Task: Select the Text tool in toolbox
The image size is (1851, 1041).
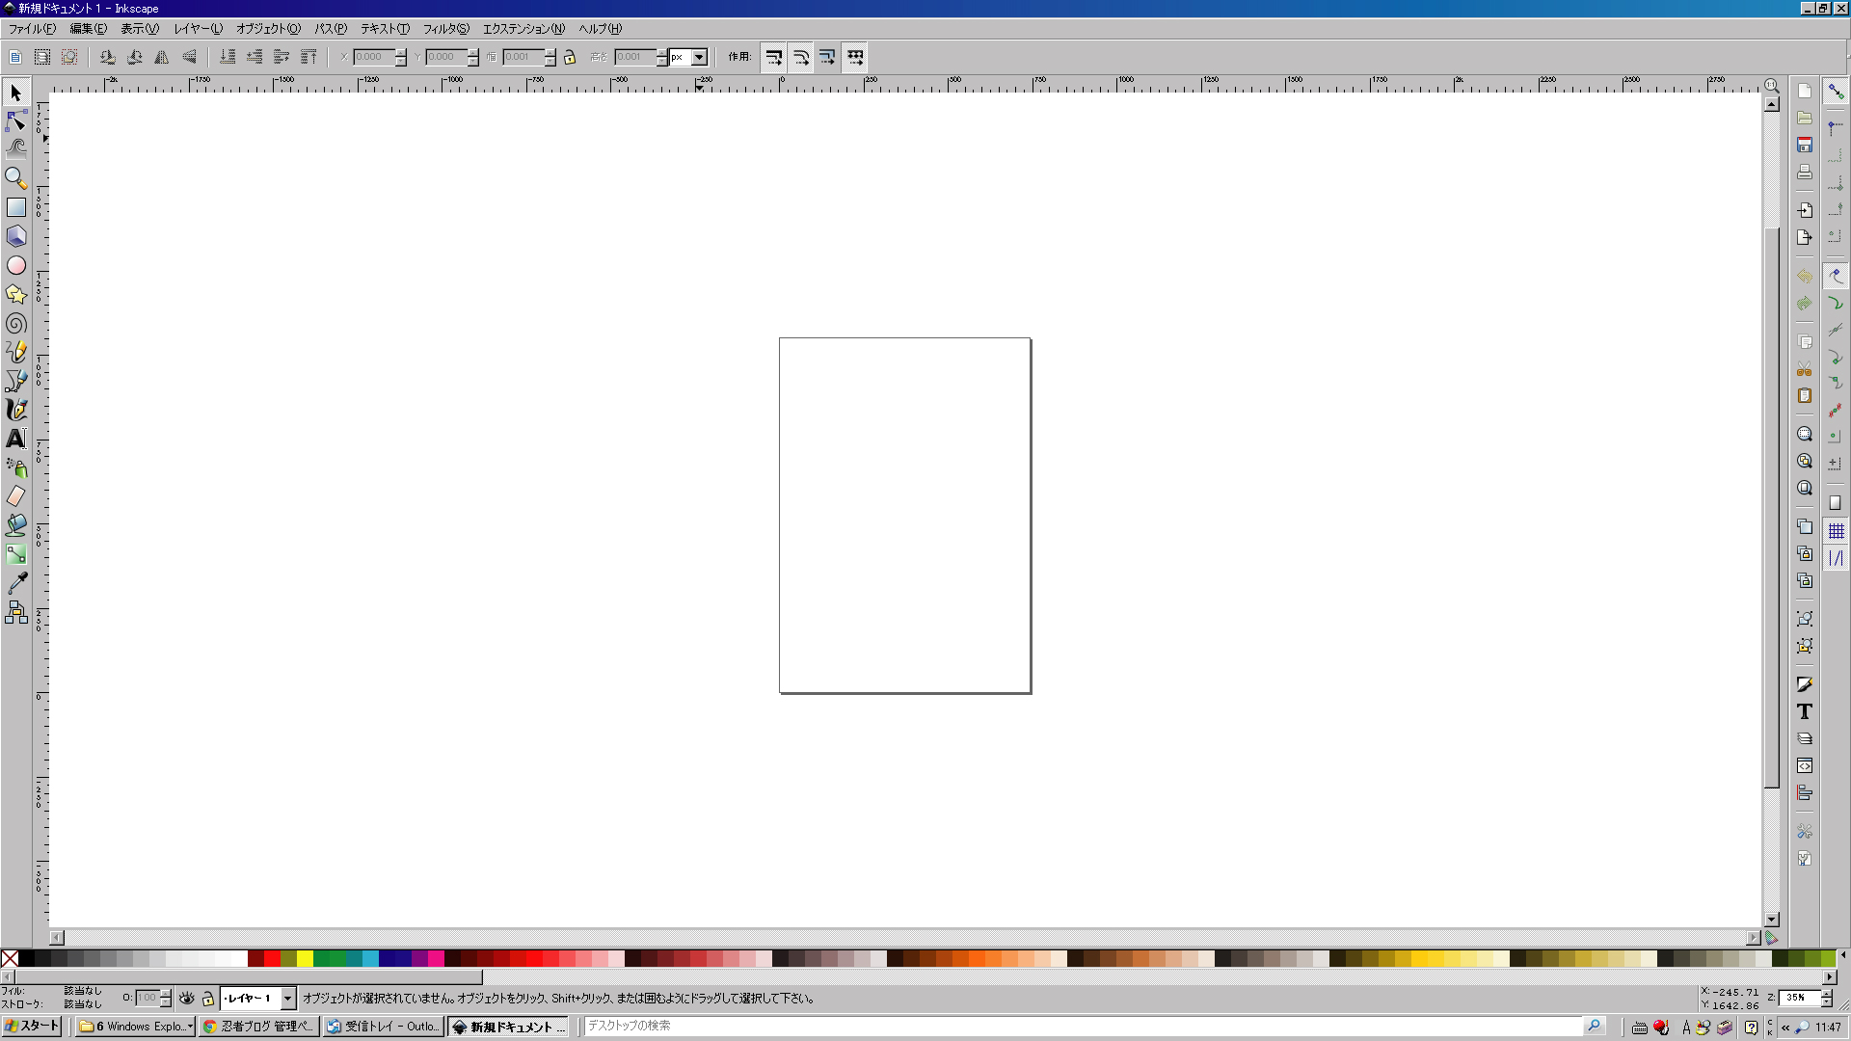Action: coord(16,439)
